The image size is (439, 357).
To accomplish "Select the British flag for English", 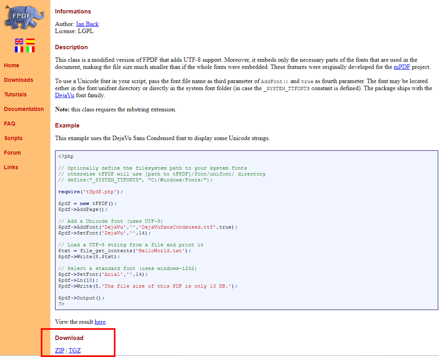I will [x=19, y=41].
